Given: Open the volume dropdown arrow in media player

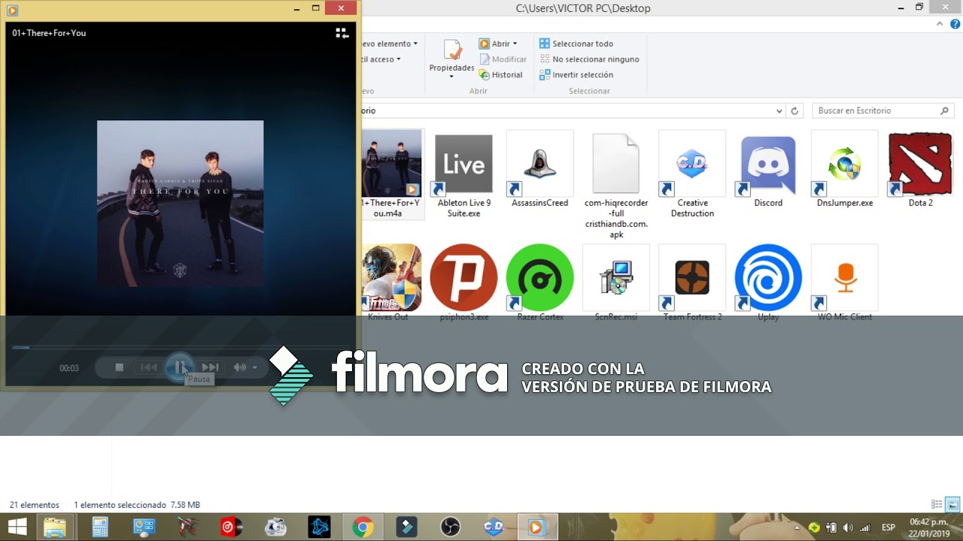Looking at the screenshot, I should point(255,367).
